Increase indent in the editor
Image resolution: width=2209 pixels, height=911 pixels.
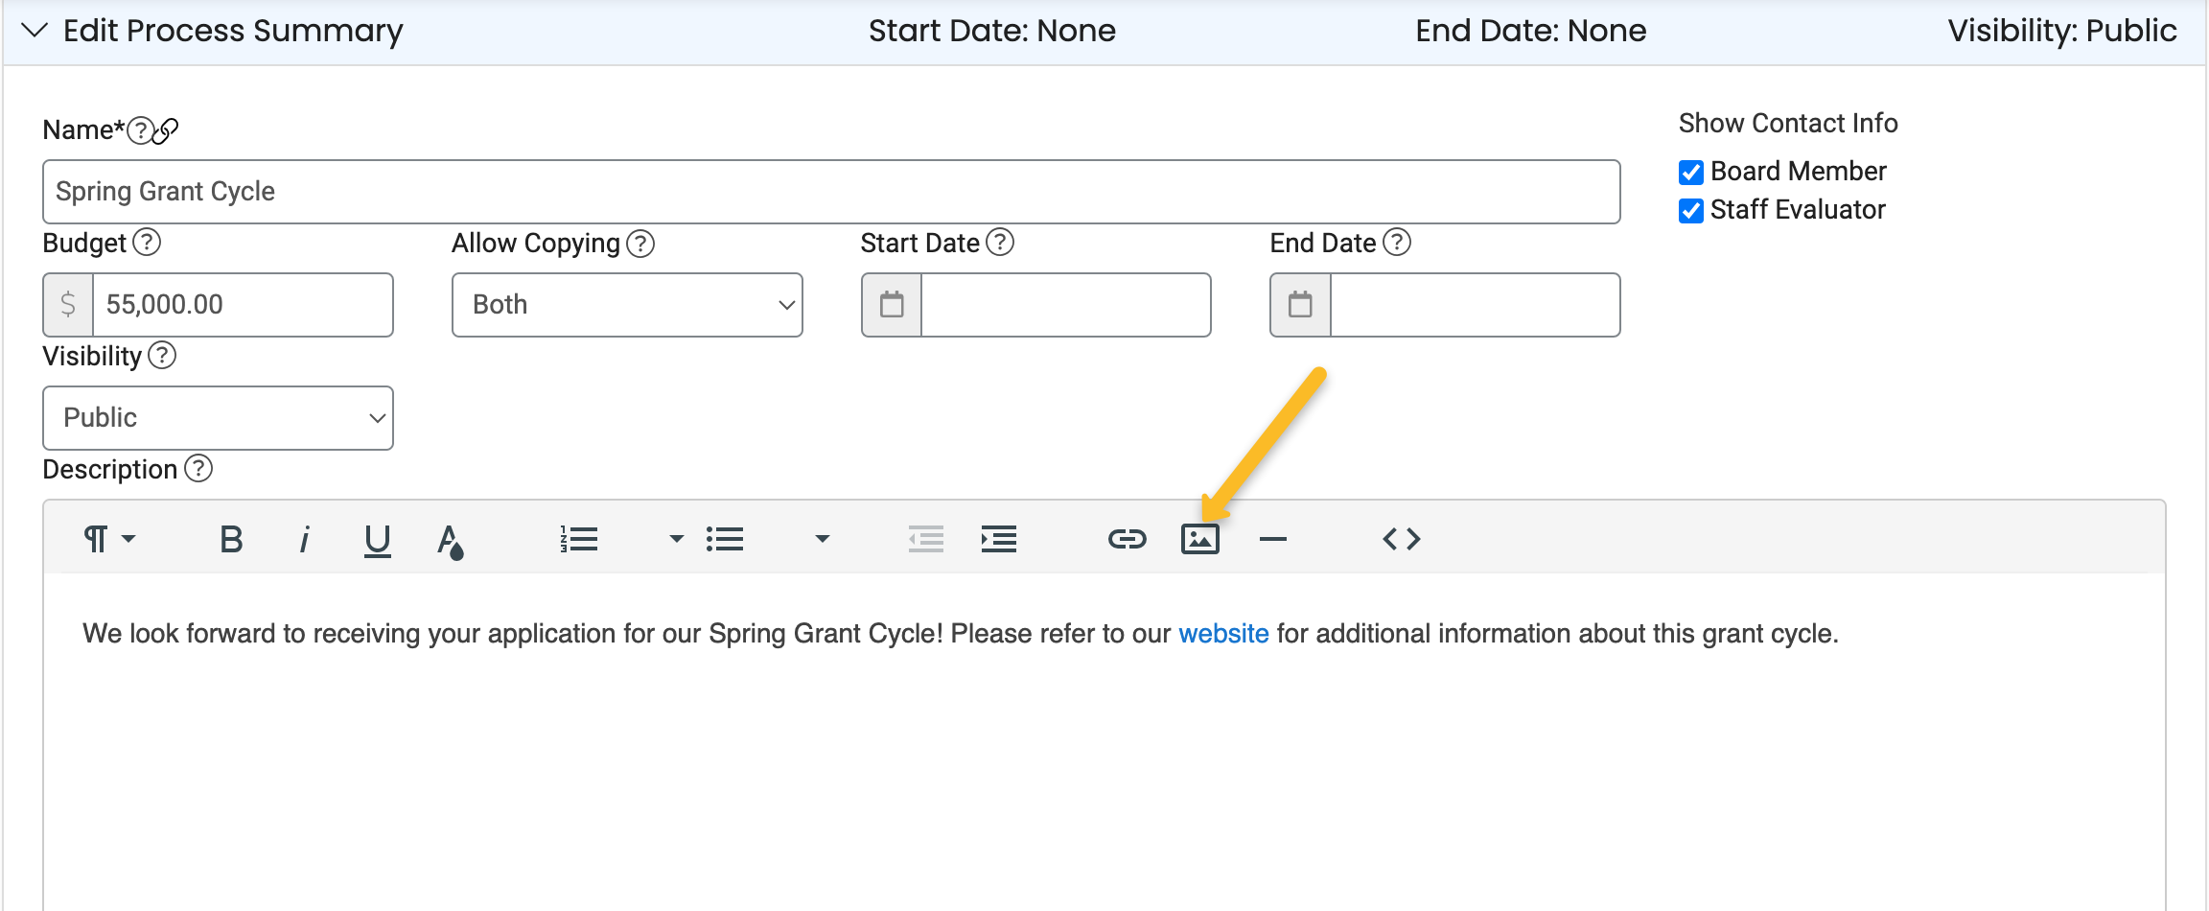999,539
